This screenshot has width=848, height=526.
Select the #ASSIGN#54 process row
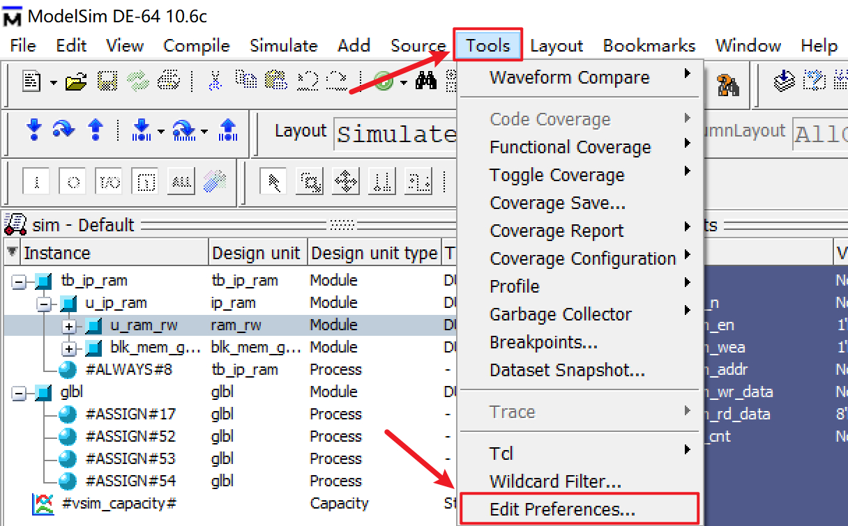tap(229, 481)
